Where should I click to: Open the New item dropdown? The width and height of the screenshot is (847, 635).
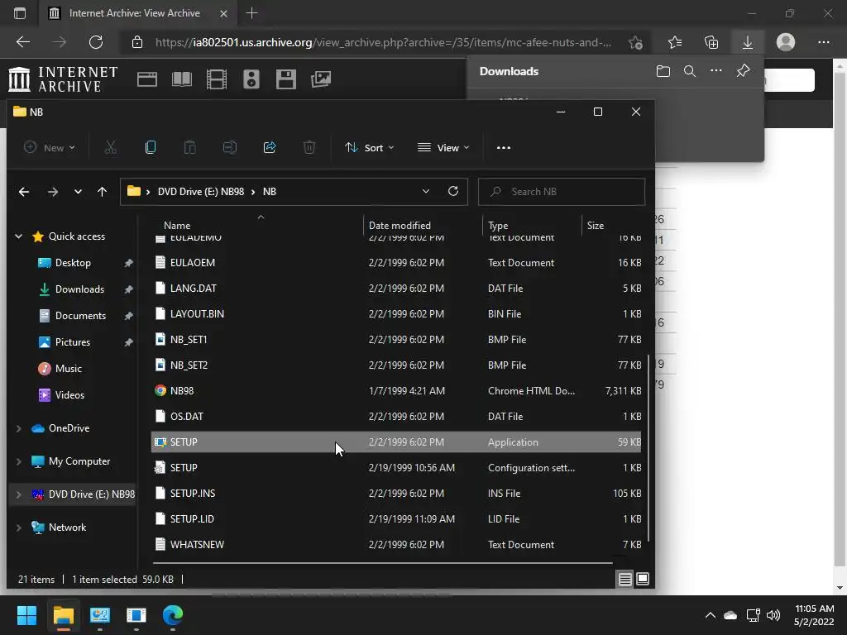(49, 147)
